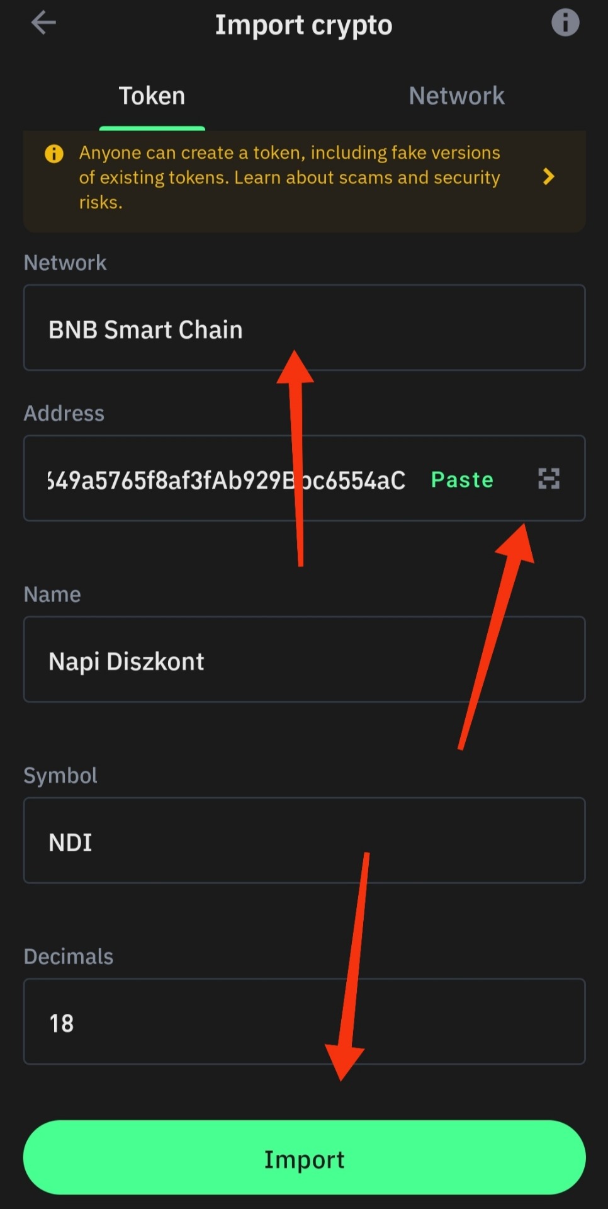Screen dimensions: 608x1209
Task: Tap the Network field label
Action: [x=65, y=263]
